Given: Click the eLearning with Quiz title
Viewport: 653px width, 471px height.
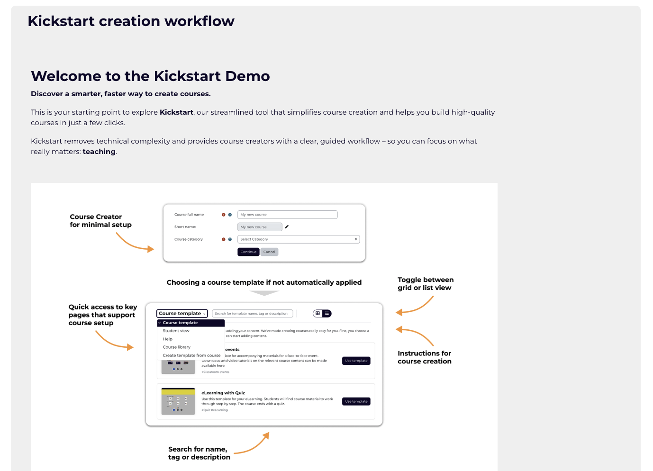Looking at the screenshot, I should tap(223, 393).
